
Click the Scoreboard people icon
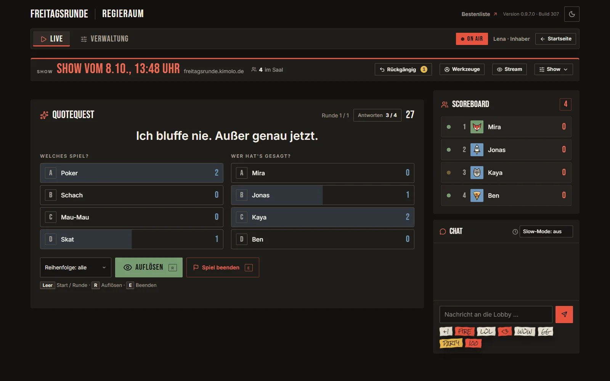(445, 104)
